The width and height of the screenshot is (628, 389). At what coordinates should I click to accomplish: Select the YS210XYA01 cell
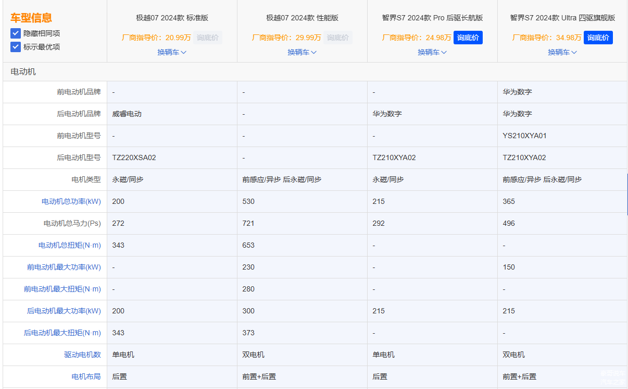pyautogui.click(x=525, y=136)
